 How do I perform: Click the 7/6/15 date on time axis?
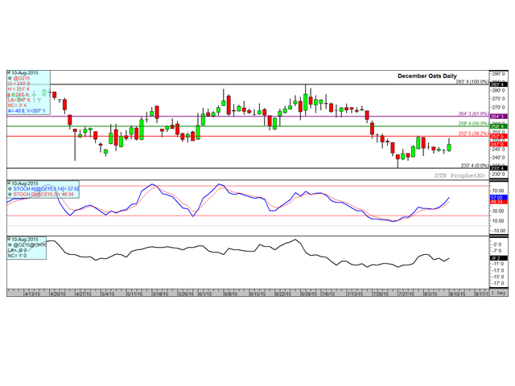tap(328, 294)
